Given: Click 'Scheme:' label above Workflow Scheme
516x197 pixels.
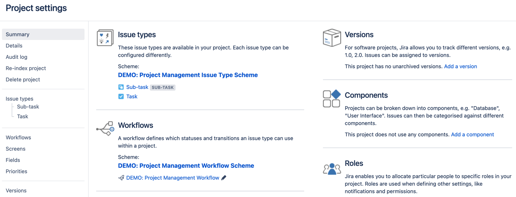Looking at the screenshot, I should pyautogui.click(x=128, y=157).
